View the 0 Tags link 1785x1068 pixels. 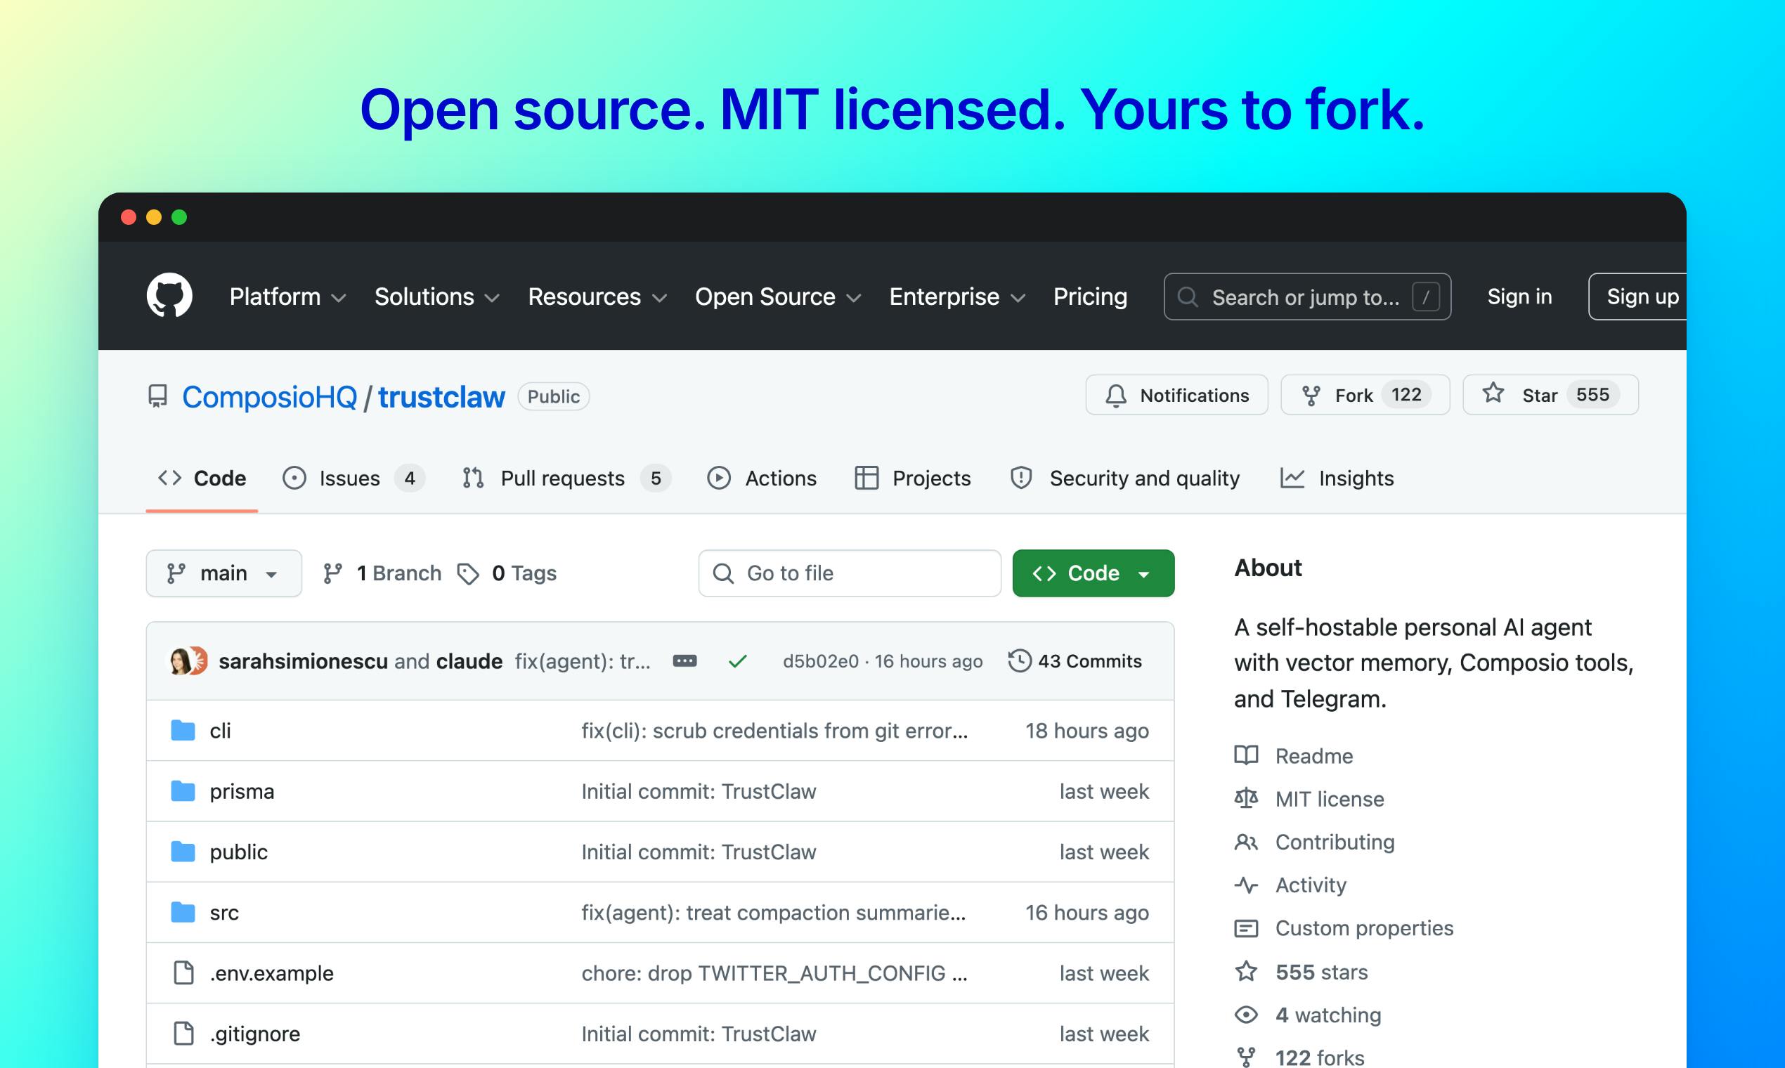[x=507, y=573]
